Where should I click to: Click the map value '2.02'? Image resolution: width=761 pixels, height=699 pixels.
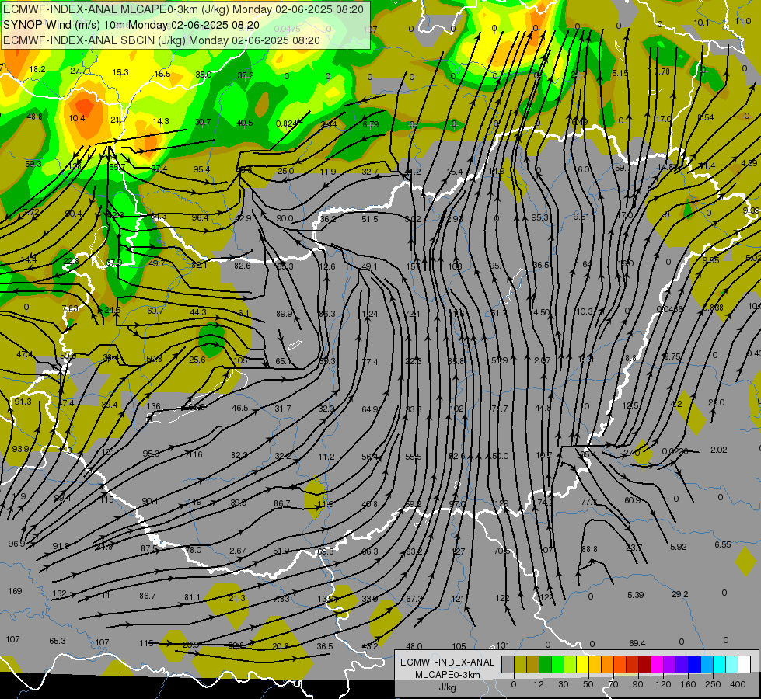click(719, 450)
